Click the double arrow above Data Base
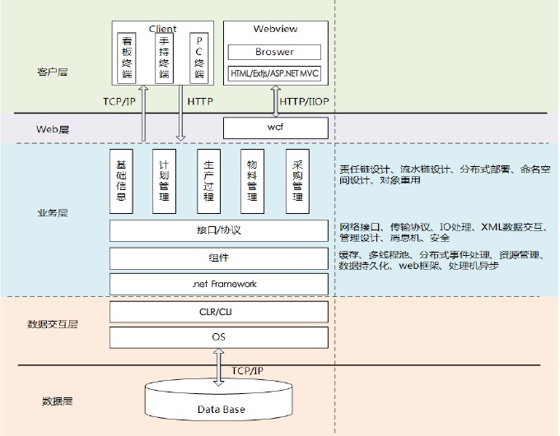Screen dimensions: 560x436 [219, 366]
